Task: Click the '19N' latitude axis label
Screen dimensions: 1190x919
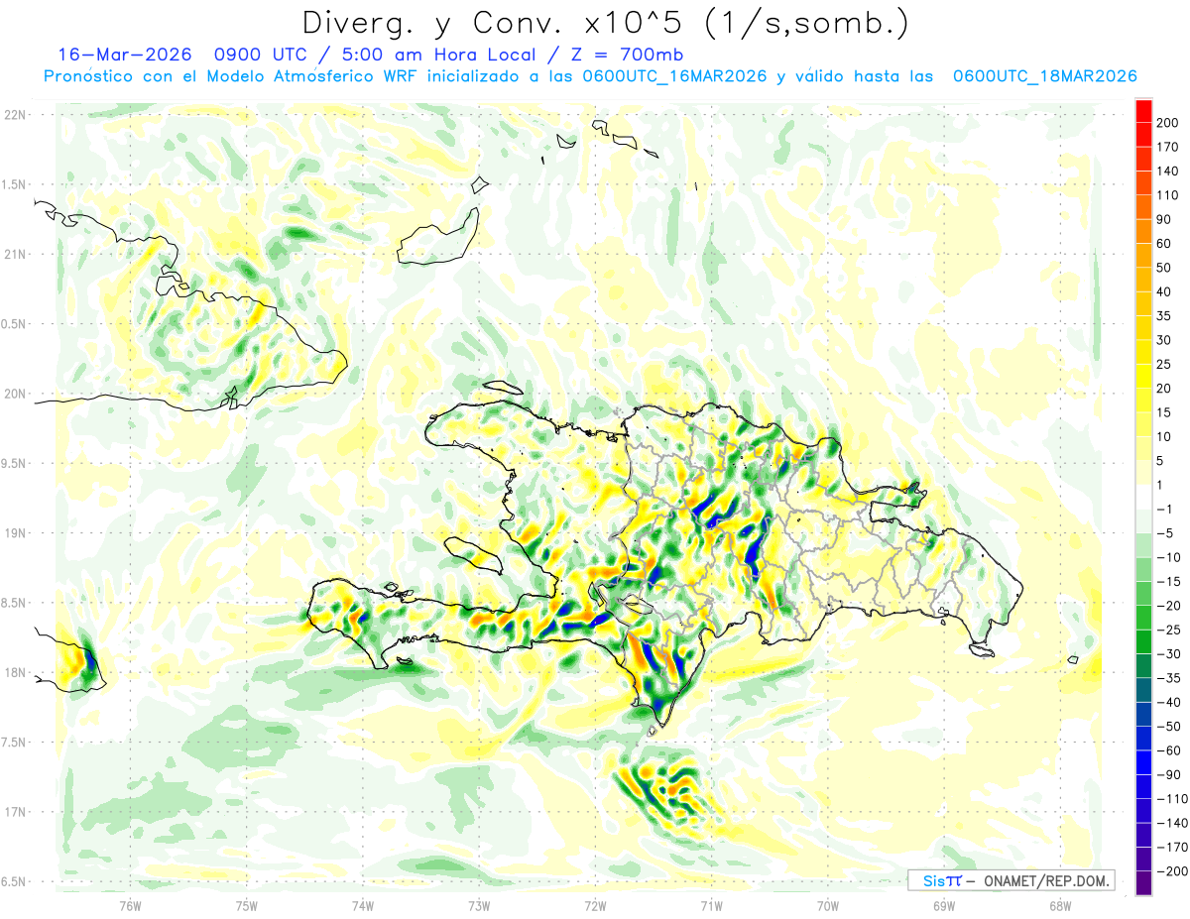Action: (x=14, y=532)
